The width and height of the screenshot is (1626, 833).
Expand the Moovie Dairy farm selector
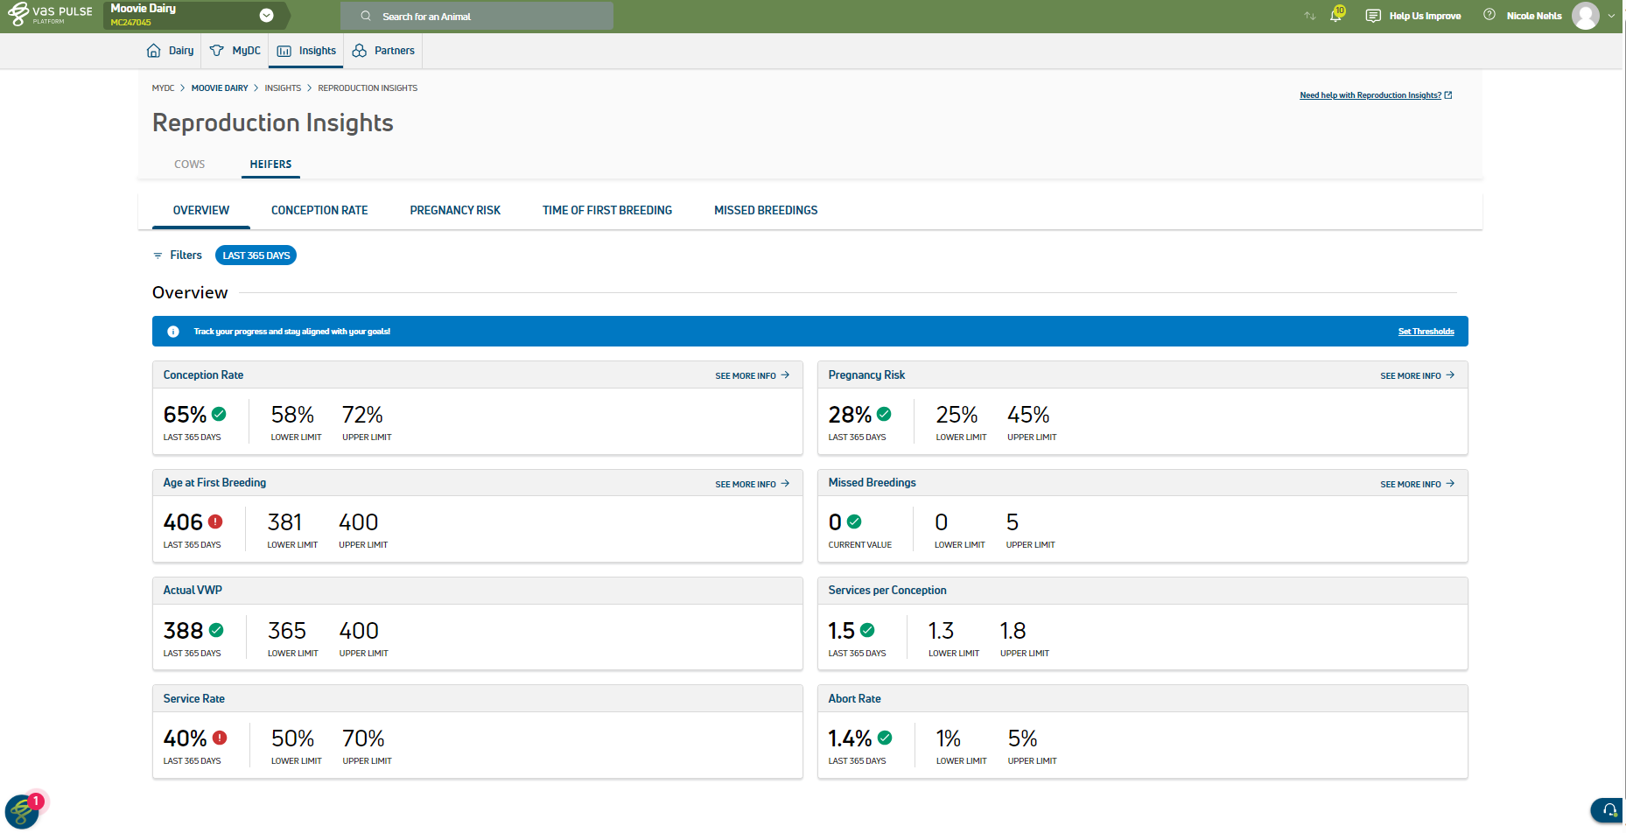tap(266, 16)
